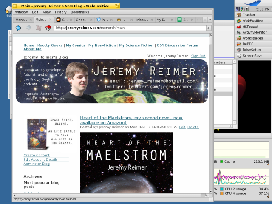272x204 pixels.
Task: Open the Knotty Geeks link
Action: 50,45
